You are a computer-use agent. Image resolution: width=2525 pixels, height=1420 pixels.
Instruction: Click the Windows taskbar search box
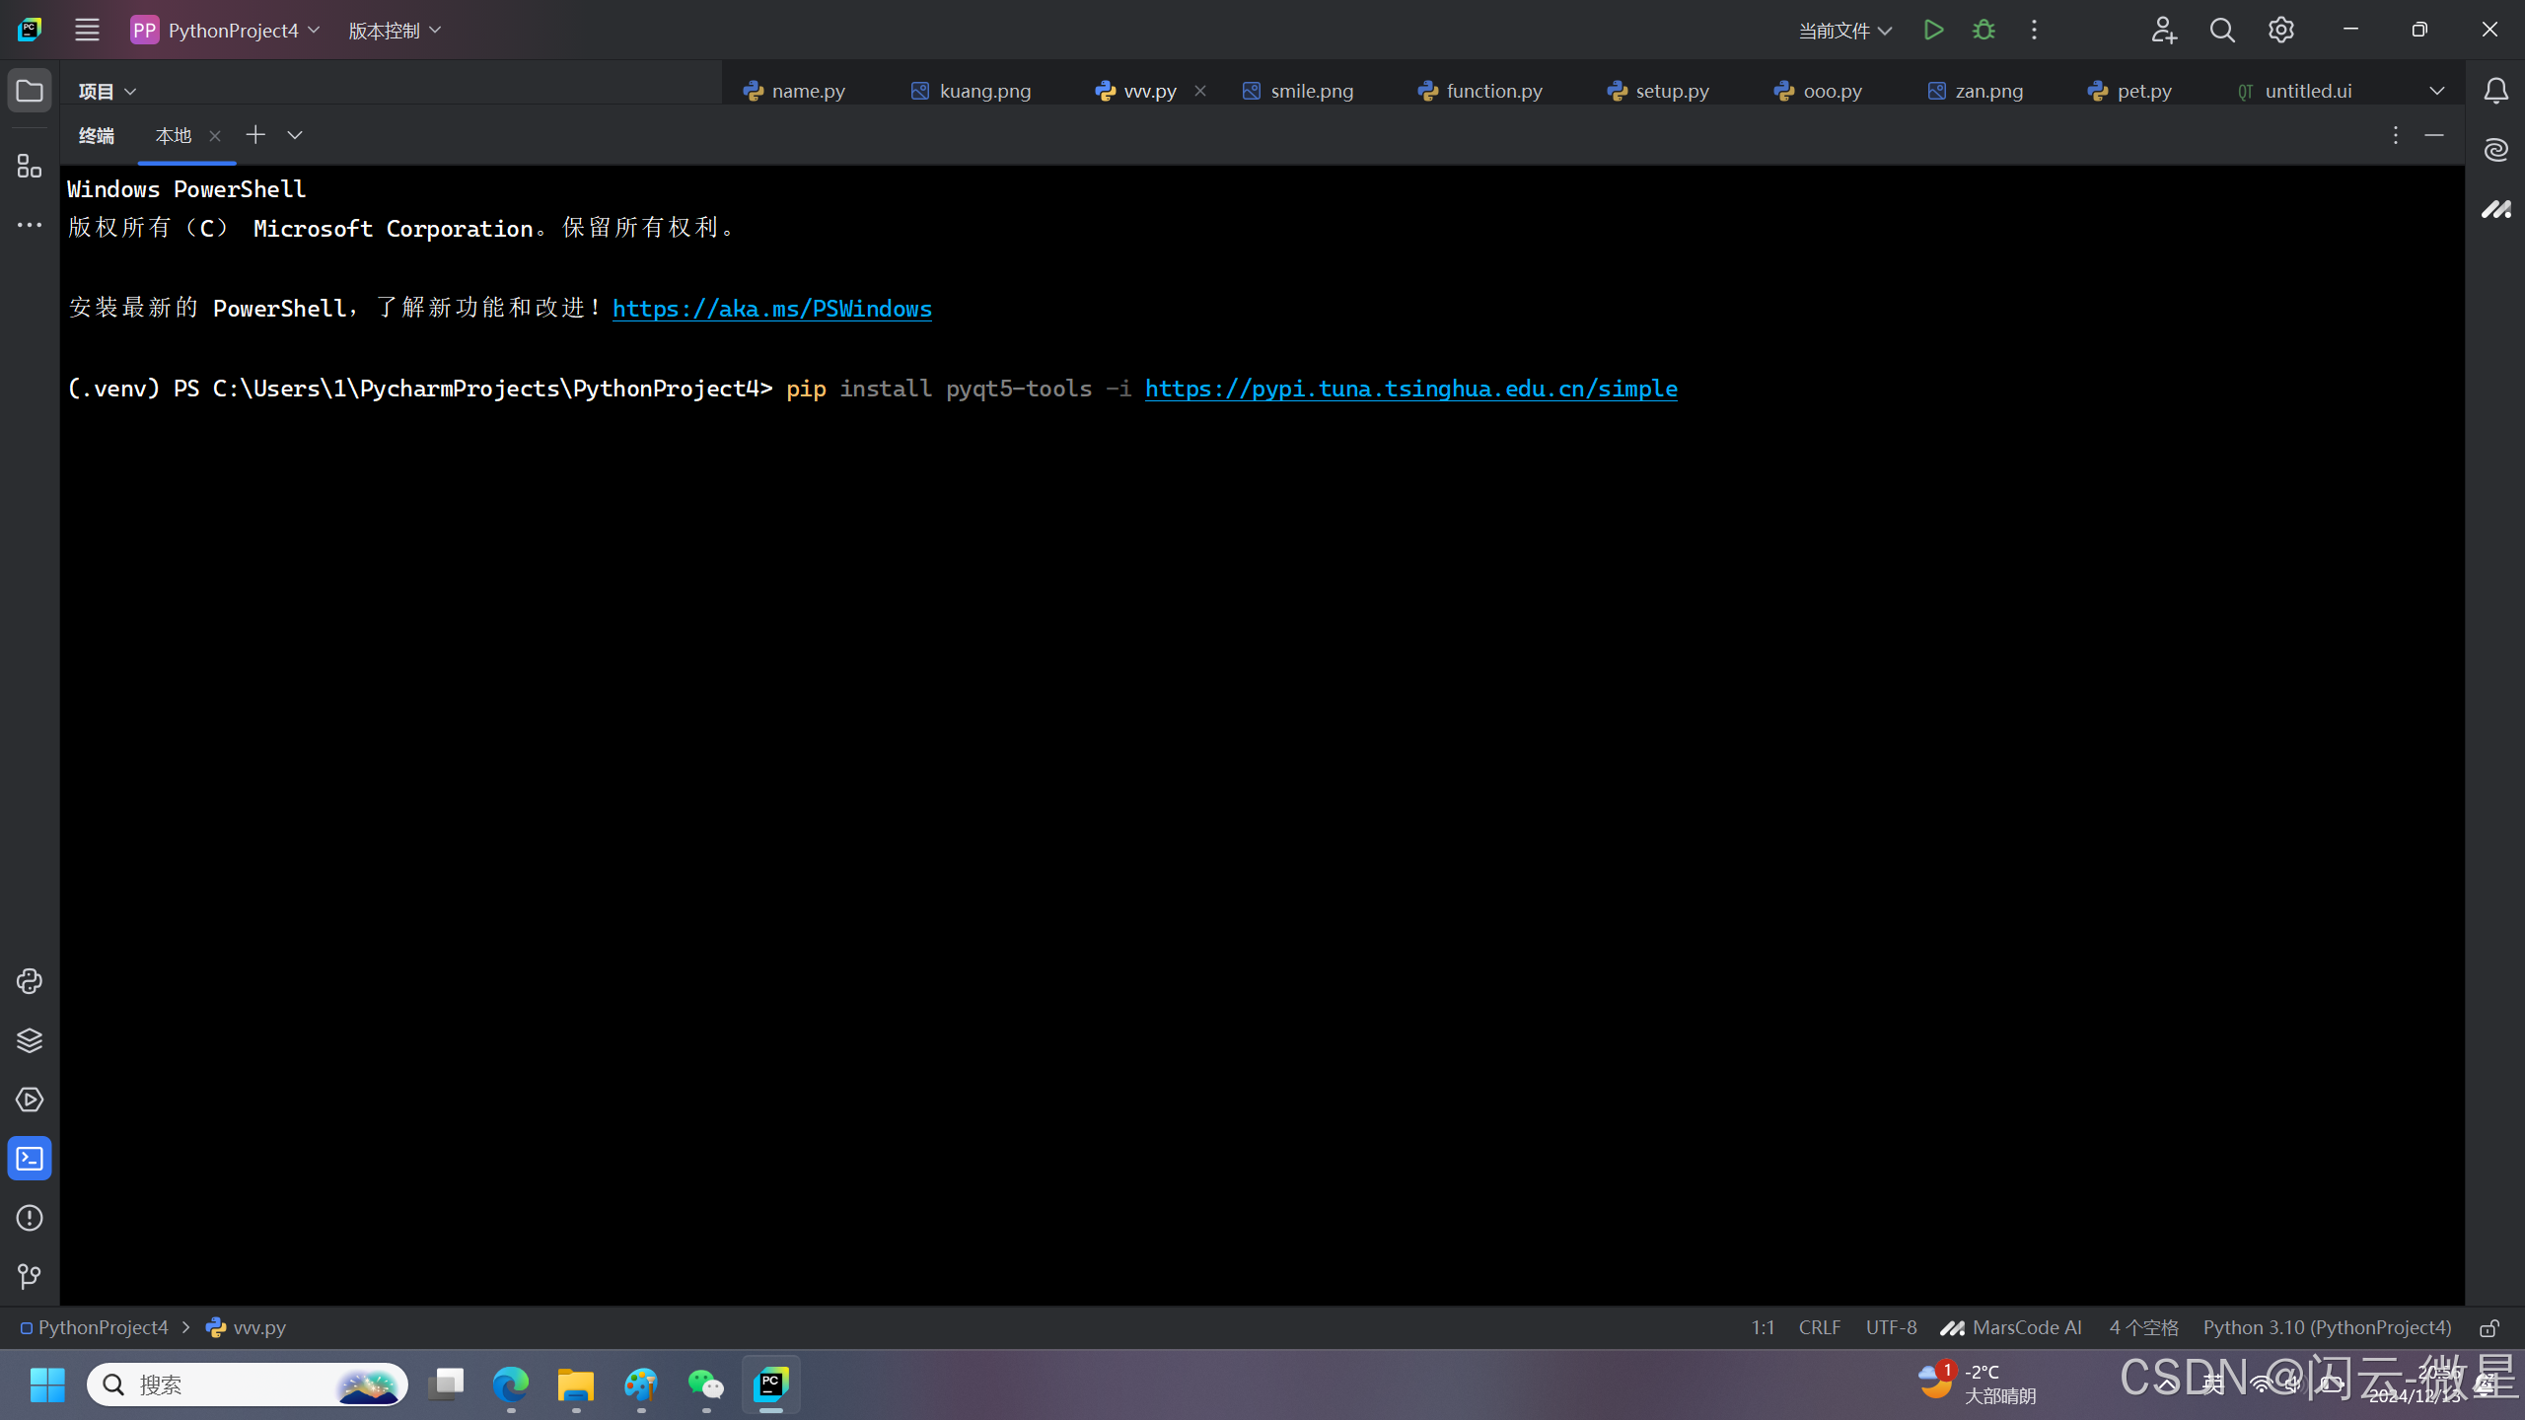tap(227, 1384)
